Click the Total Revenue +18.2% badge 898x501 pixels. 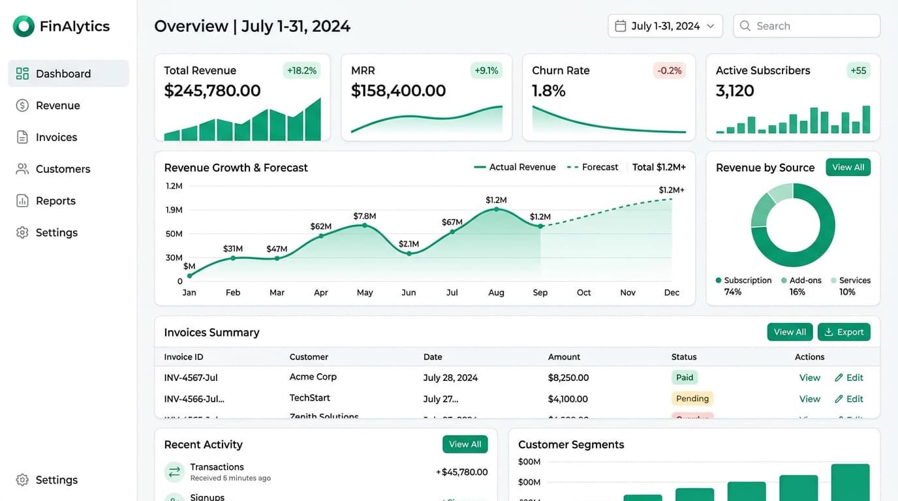[x=302, y=70]
